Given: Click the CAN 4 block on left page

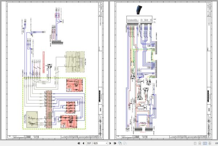Looking at the screenshot, I should point(75,62).
